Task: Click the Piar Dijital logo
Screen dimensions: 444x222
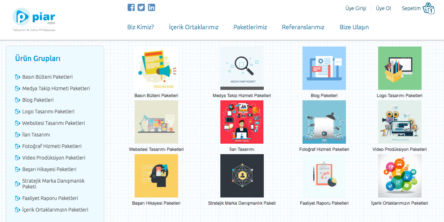Action: (34, 18)
